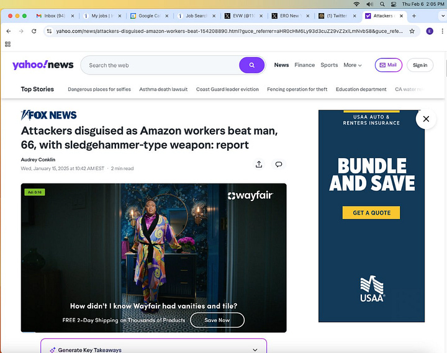
Task: Open macOS Spotlight search icon
Action: [x=382, y=4]
